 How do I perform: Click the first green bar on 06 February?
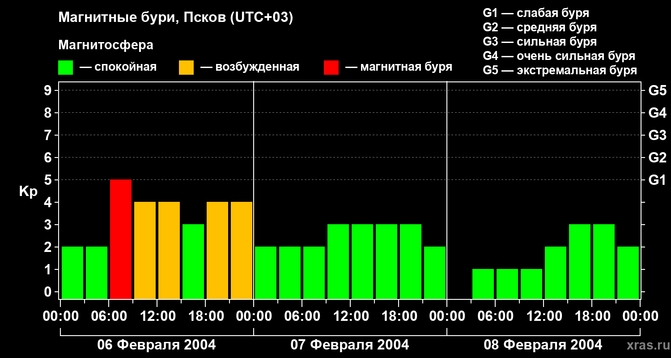point(72,273)
